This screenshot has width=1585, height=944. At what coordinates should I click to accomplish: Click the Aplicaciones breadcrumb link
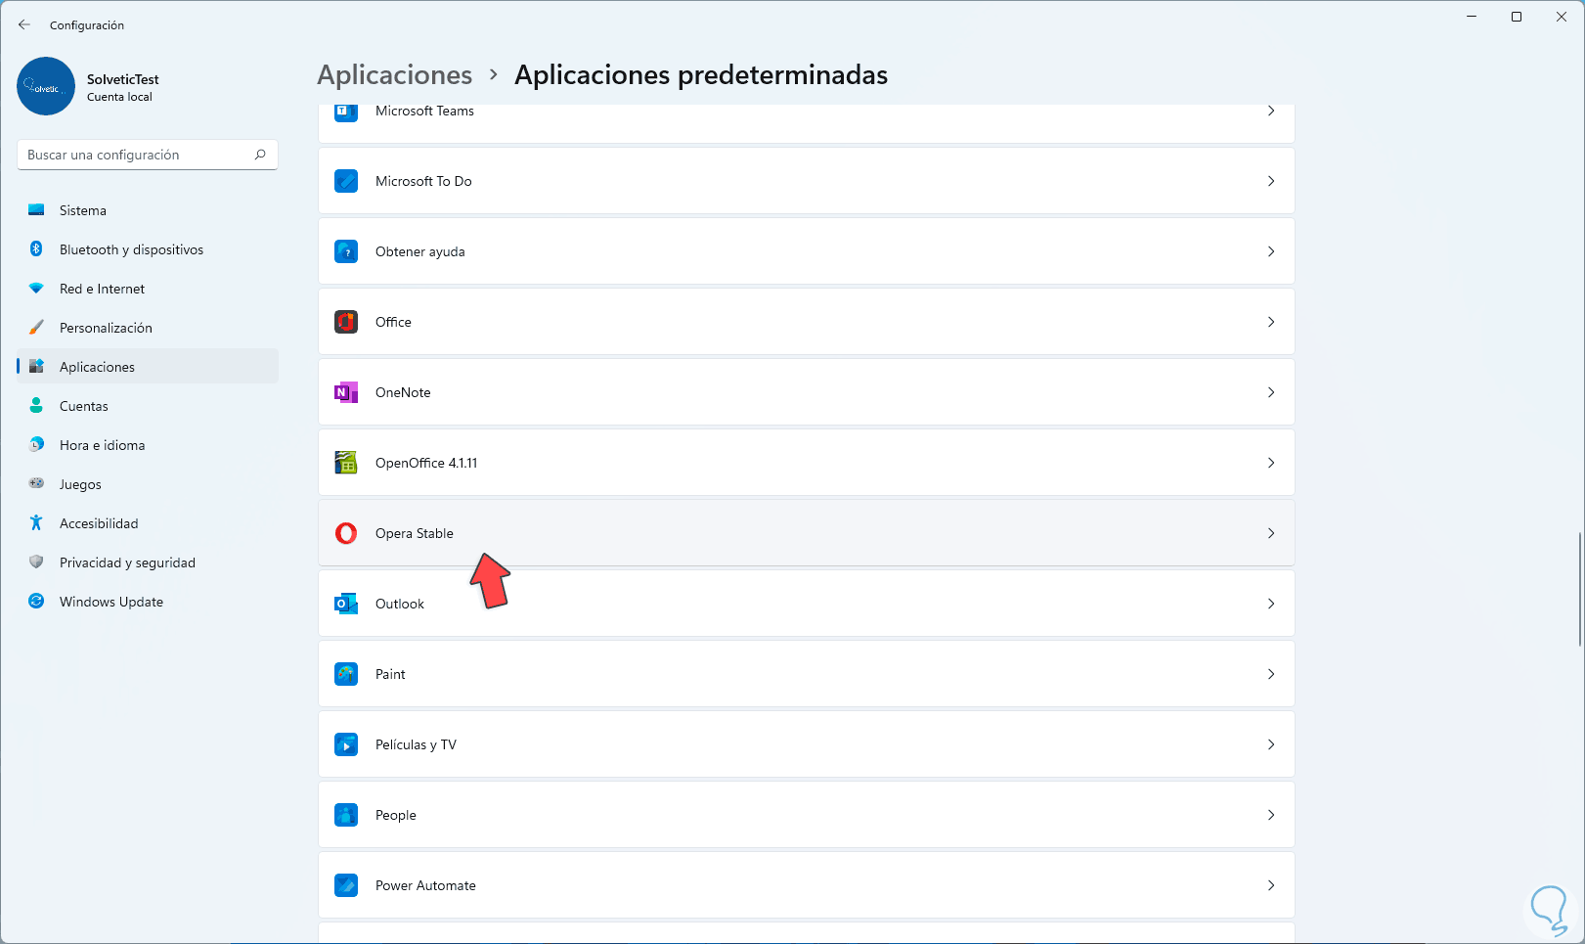click(395, 75)
